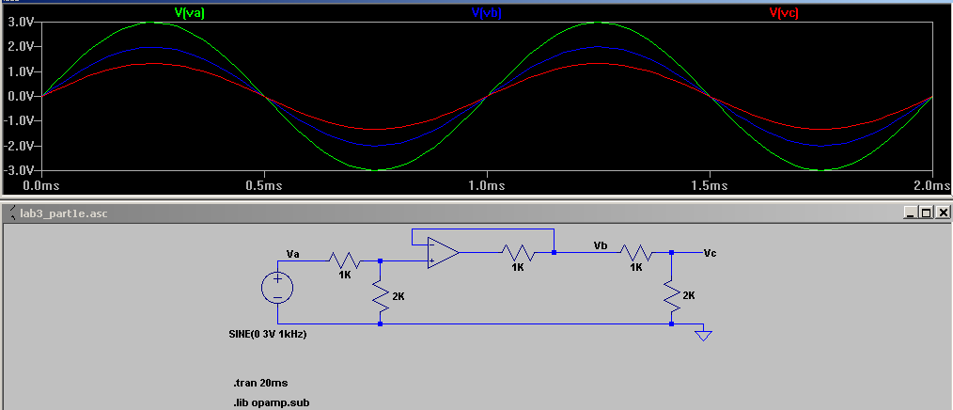The height and width of the screenshot is (410, 953).
Task: Click the -1.0V vertical axis label
Action: coord(18,121)
